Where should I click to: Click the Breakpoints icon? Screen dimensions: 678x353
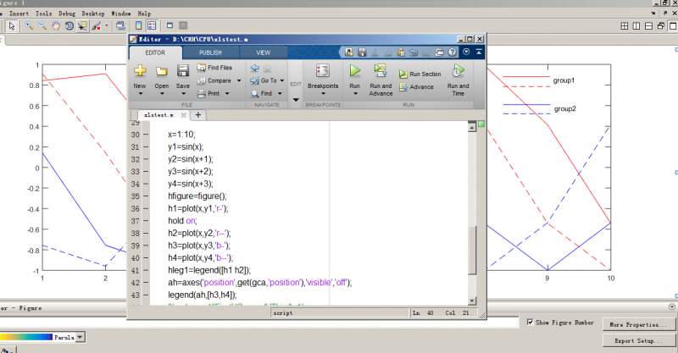(x=323, y=71)
